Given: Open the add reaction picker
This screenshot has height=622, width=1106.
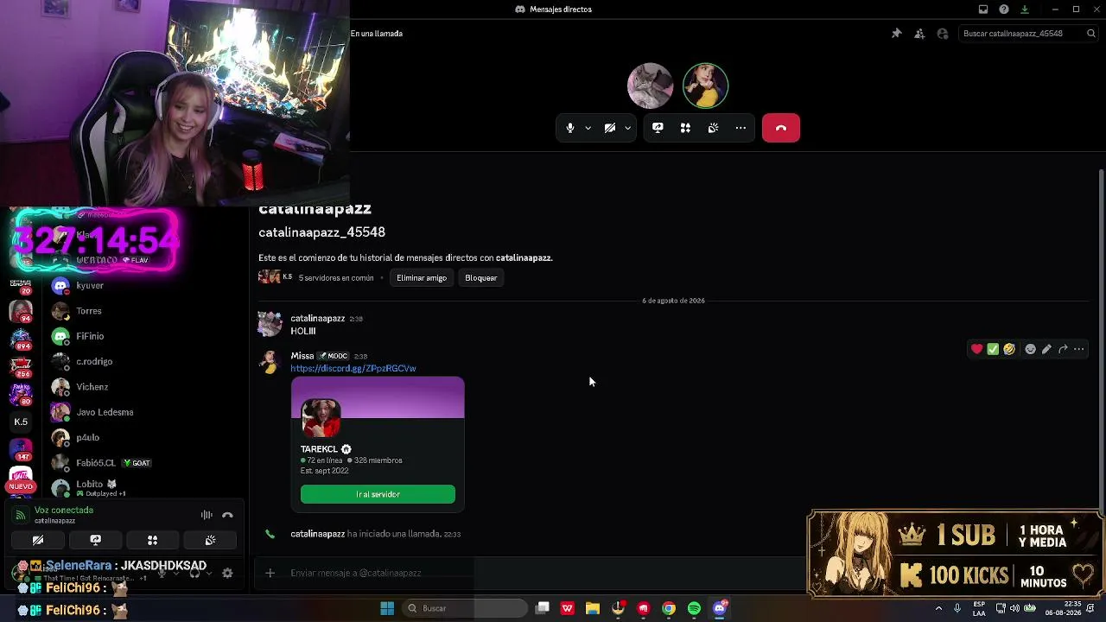Looking at the screenshot, I should pyautogui.click(x=1030, y=349).
